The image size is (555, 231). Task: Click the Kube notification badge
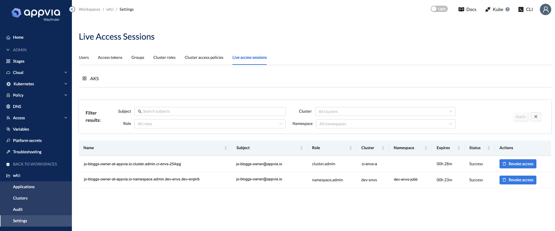(507, 9)
